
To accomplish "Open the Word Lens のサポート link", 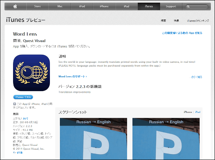I will tap(73, 77).
